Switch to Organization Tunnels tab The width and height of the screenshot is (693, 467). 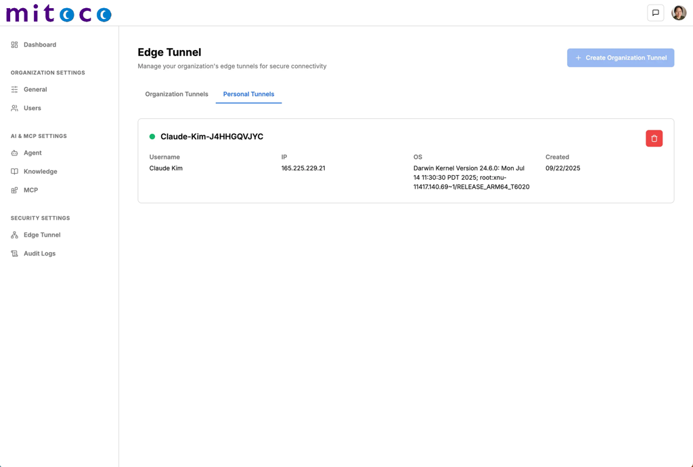(177, 94)
